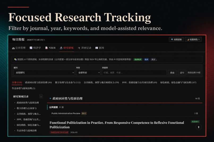The width and height of the screenshot is (214, 142).
Task: Collapse the 研究领域目录 sidebar with chevron
Action: [41, 97]
